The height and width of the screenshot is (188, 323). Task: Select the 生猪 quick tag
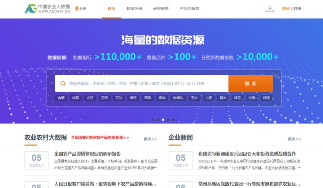point(252,98)
